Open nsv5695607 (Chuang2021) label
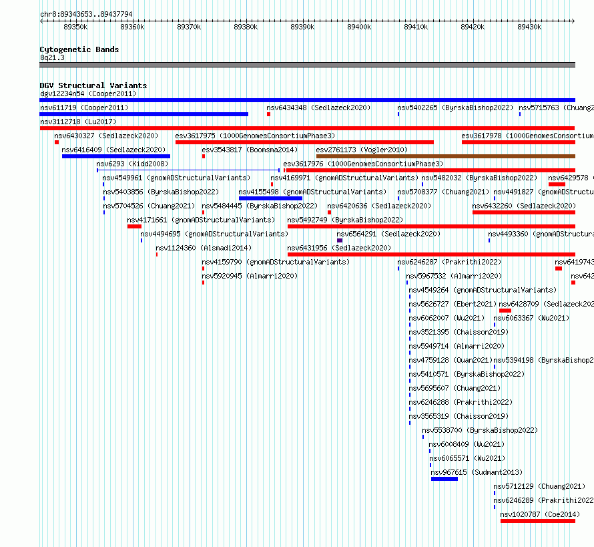594x547 pixels. (455, 388)
